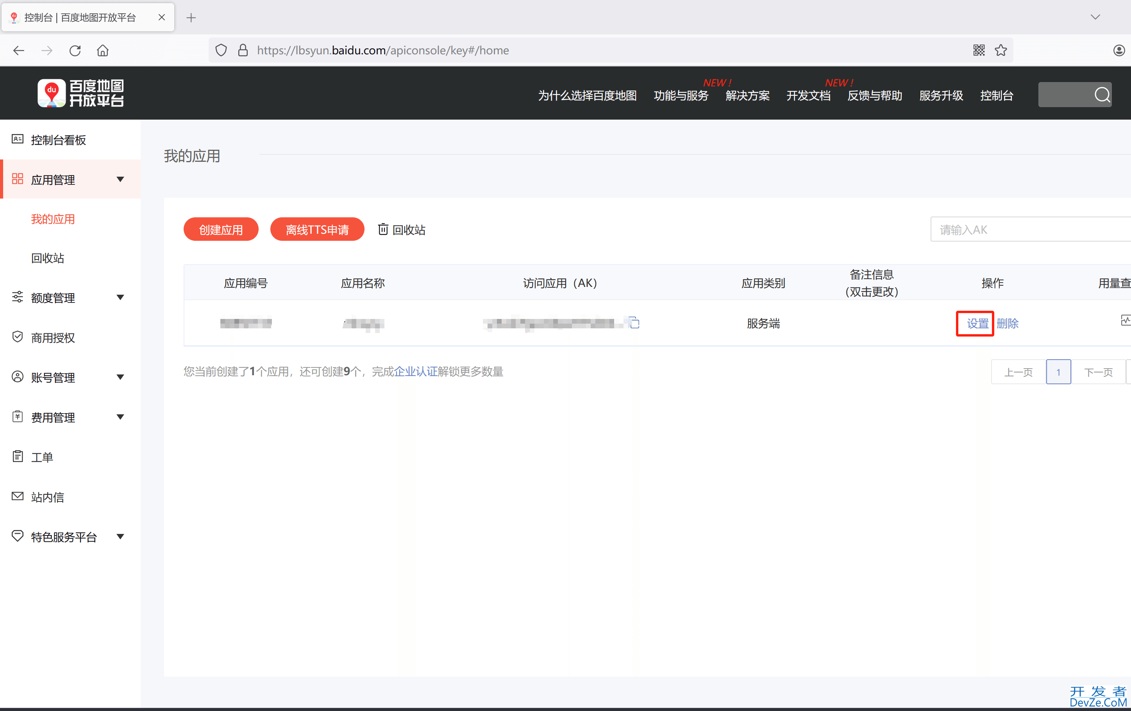Click 服务端 application type cell
This screenshot has width=1131, height=711.
click(x=763, y=323)
